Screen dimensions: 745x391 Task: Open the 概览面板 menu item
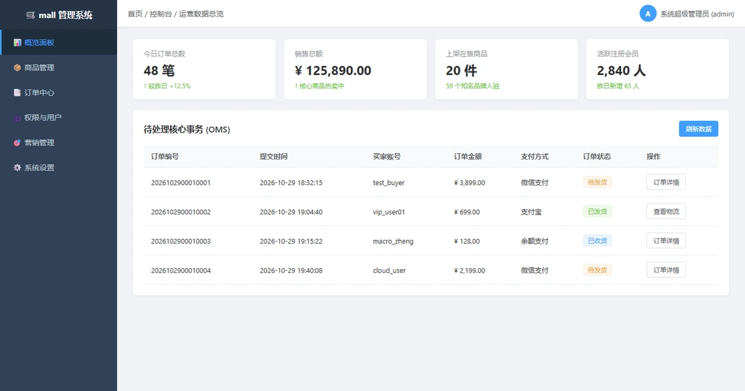58,43
